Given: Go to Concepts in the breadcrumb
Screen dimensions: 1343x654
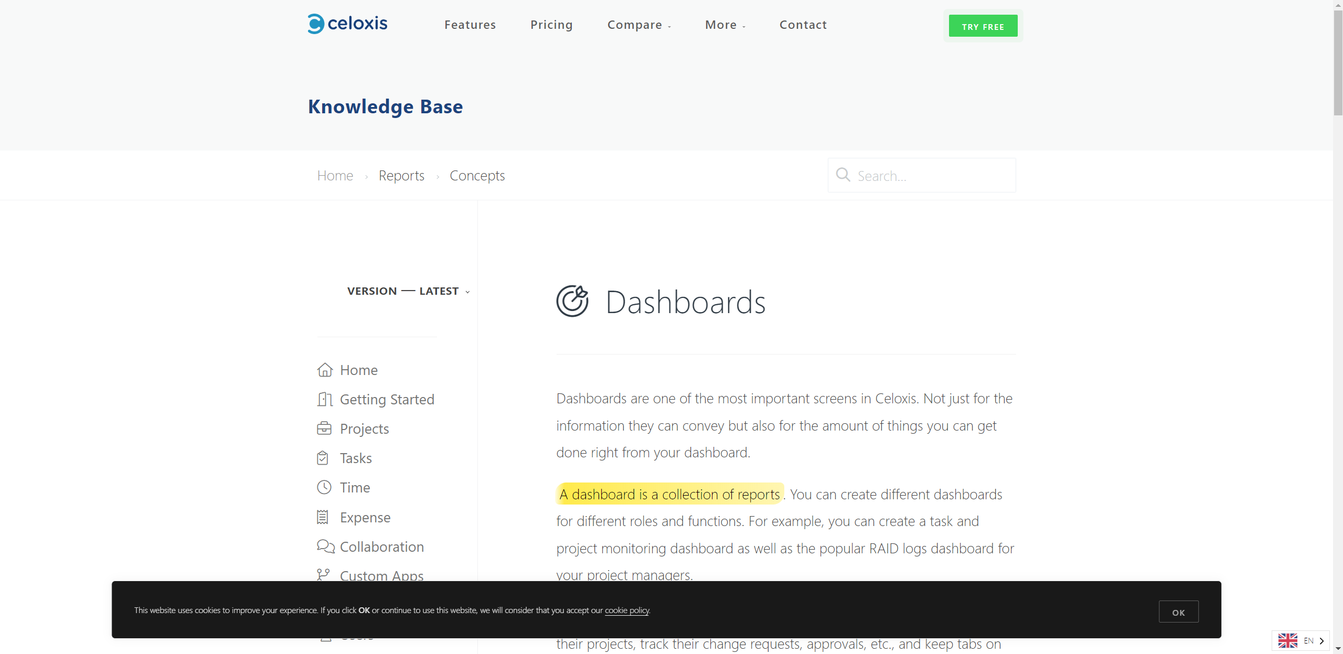Looking at the screenshot, I should [x=477, y=175].
